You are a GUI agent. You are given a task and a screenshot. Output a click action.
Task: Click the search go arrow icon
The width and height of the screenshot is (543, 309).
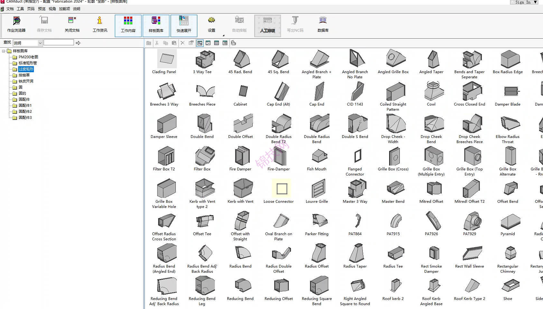click(78, 43)
